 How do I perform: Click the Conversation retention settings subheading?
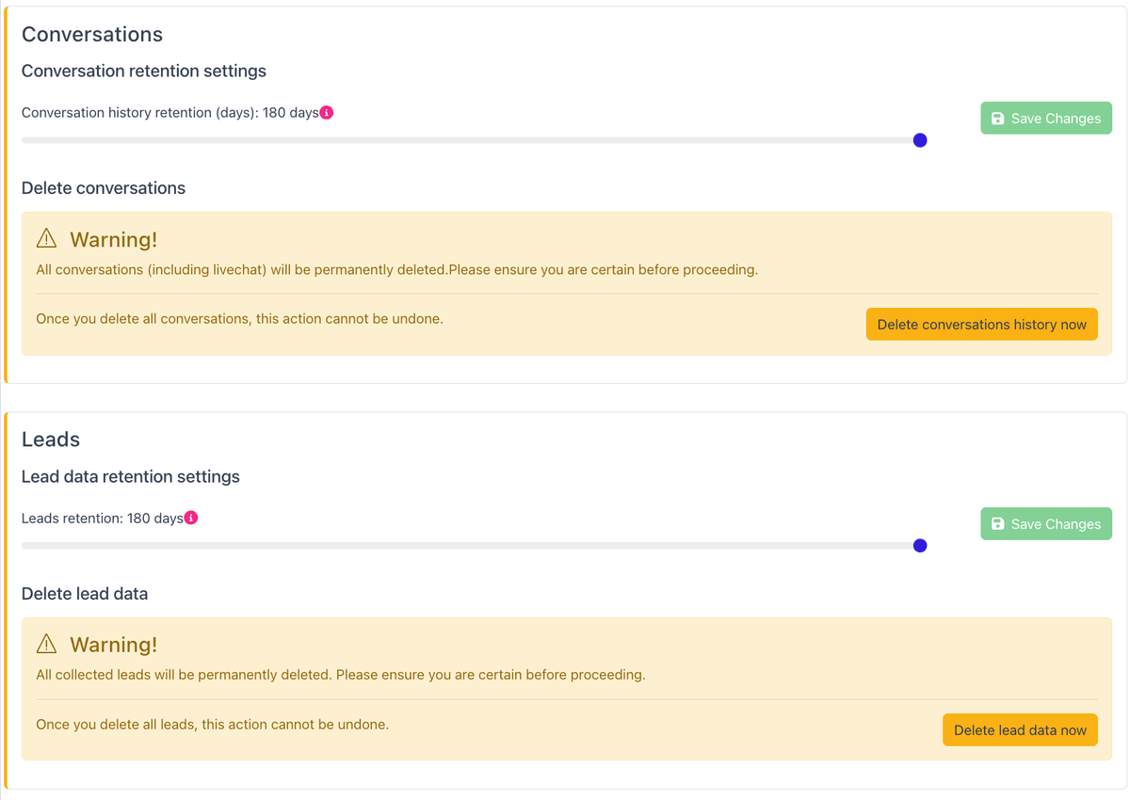(x=144, y=72)
